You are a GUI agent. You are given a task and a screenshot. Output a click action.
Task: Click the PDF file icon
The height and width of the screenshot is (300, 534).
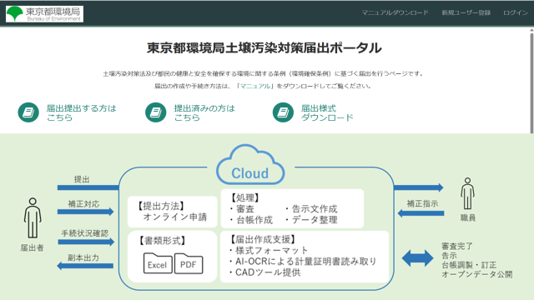pos(189,263)
